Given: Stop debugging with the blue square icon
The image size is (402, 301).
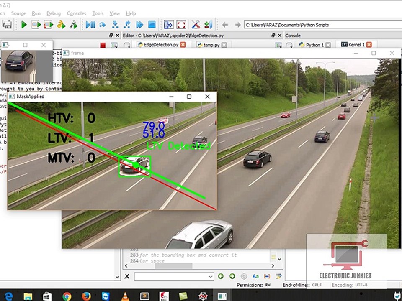Looking at the screenshot, I should (x=152, y=25).
